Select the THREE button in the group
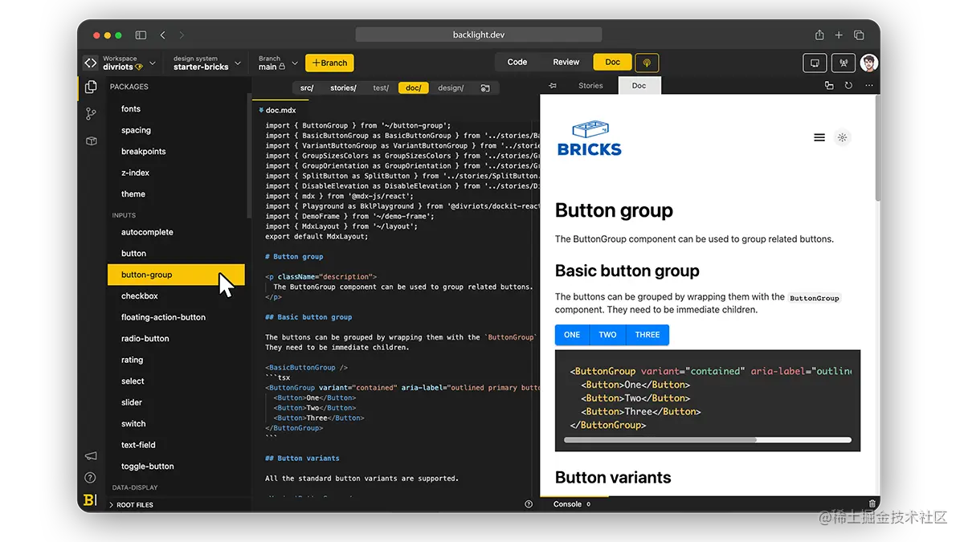This screenshot has width=964, height=542. click(x=647, y=335)
